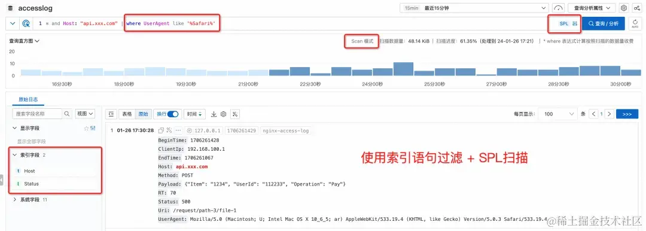This screenshot has height=231, width=646.
Task: Open the 查询直方图 dropdown
Action: (25, 41)
